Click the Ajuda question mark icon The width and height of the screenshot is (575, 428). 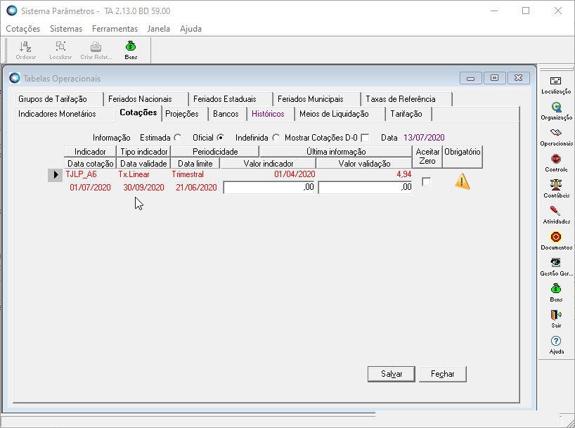556,345
